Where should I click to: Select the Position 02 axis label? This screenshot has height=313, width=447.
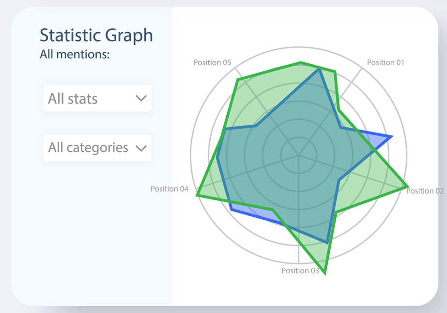click(x=425, y=191)
